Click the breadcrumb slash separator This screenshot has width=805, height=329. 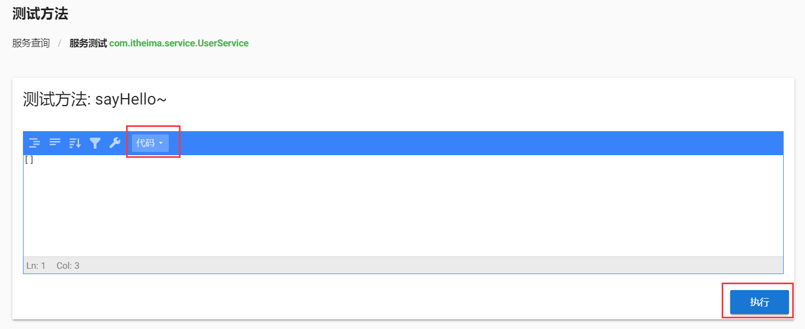coord(60,43)
